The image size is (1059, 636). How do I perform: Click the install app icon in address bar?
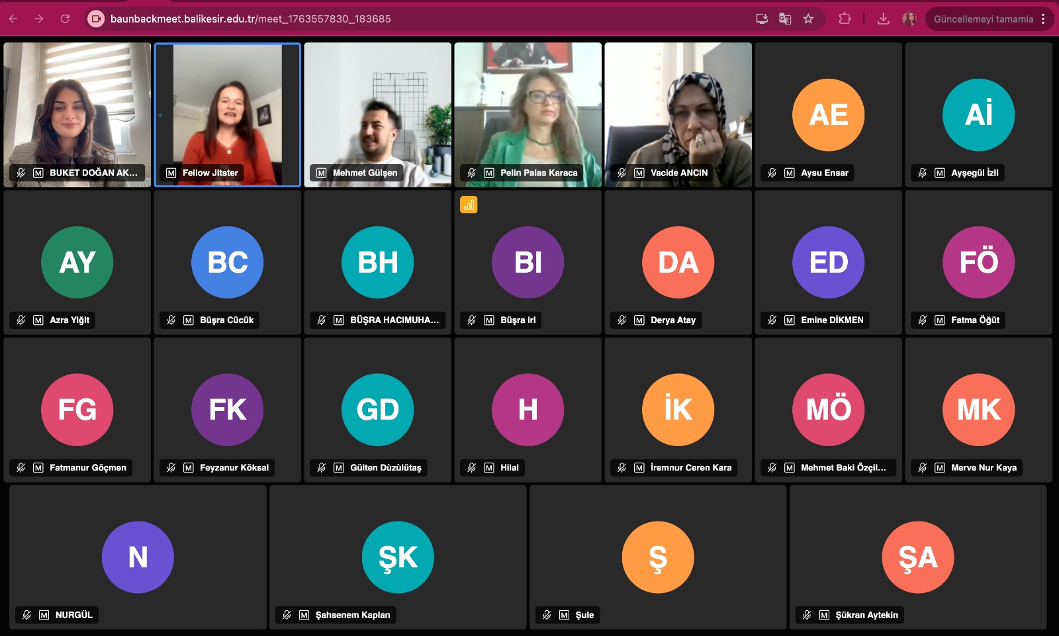click(x=762, y=19)
